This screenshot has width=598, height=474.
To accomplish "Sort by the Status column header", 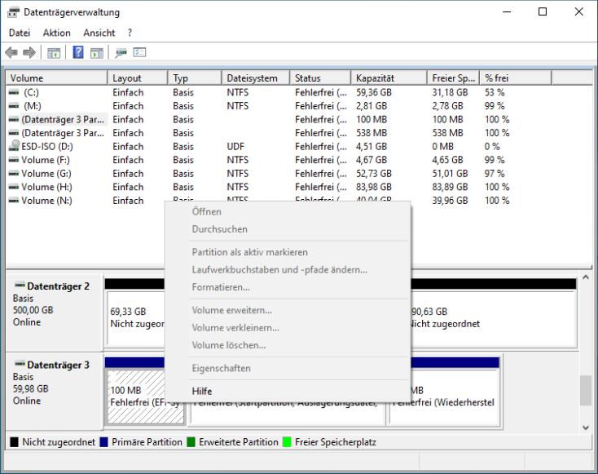I will (x=320, y=78).
